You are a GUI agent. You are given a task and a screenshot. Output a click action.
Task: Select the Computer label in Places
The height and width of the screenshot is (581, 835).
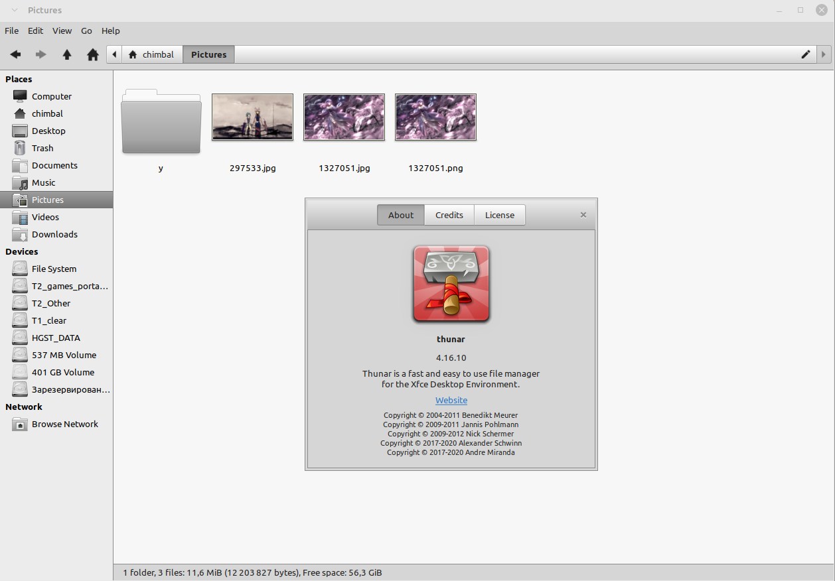tap(52, 96)
